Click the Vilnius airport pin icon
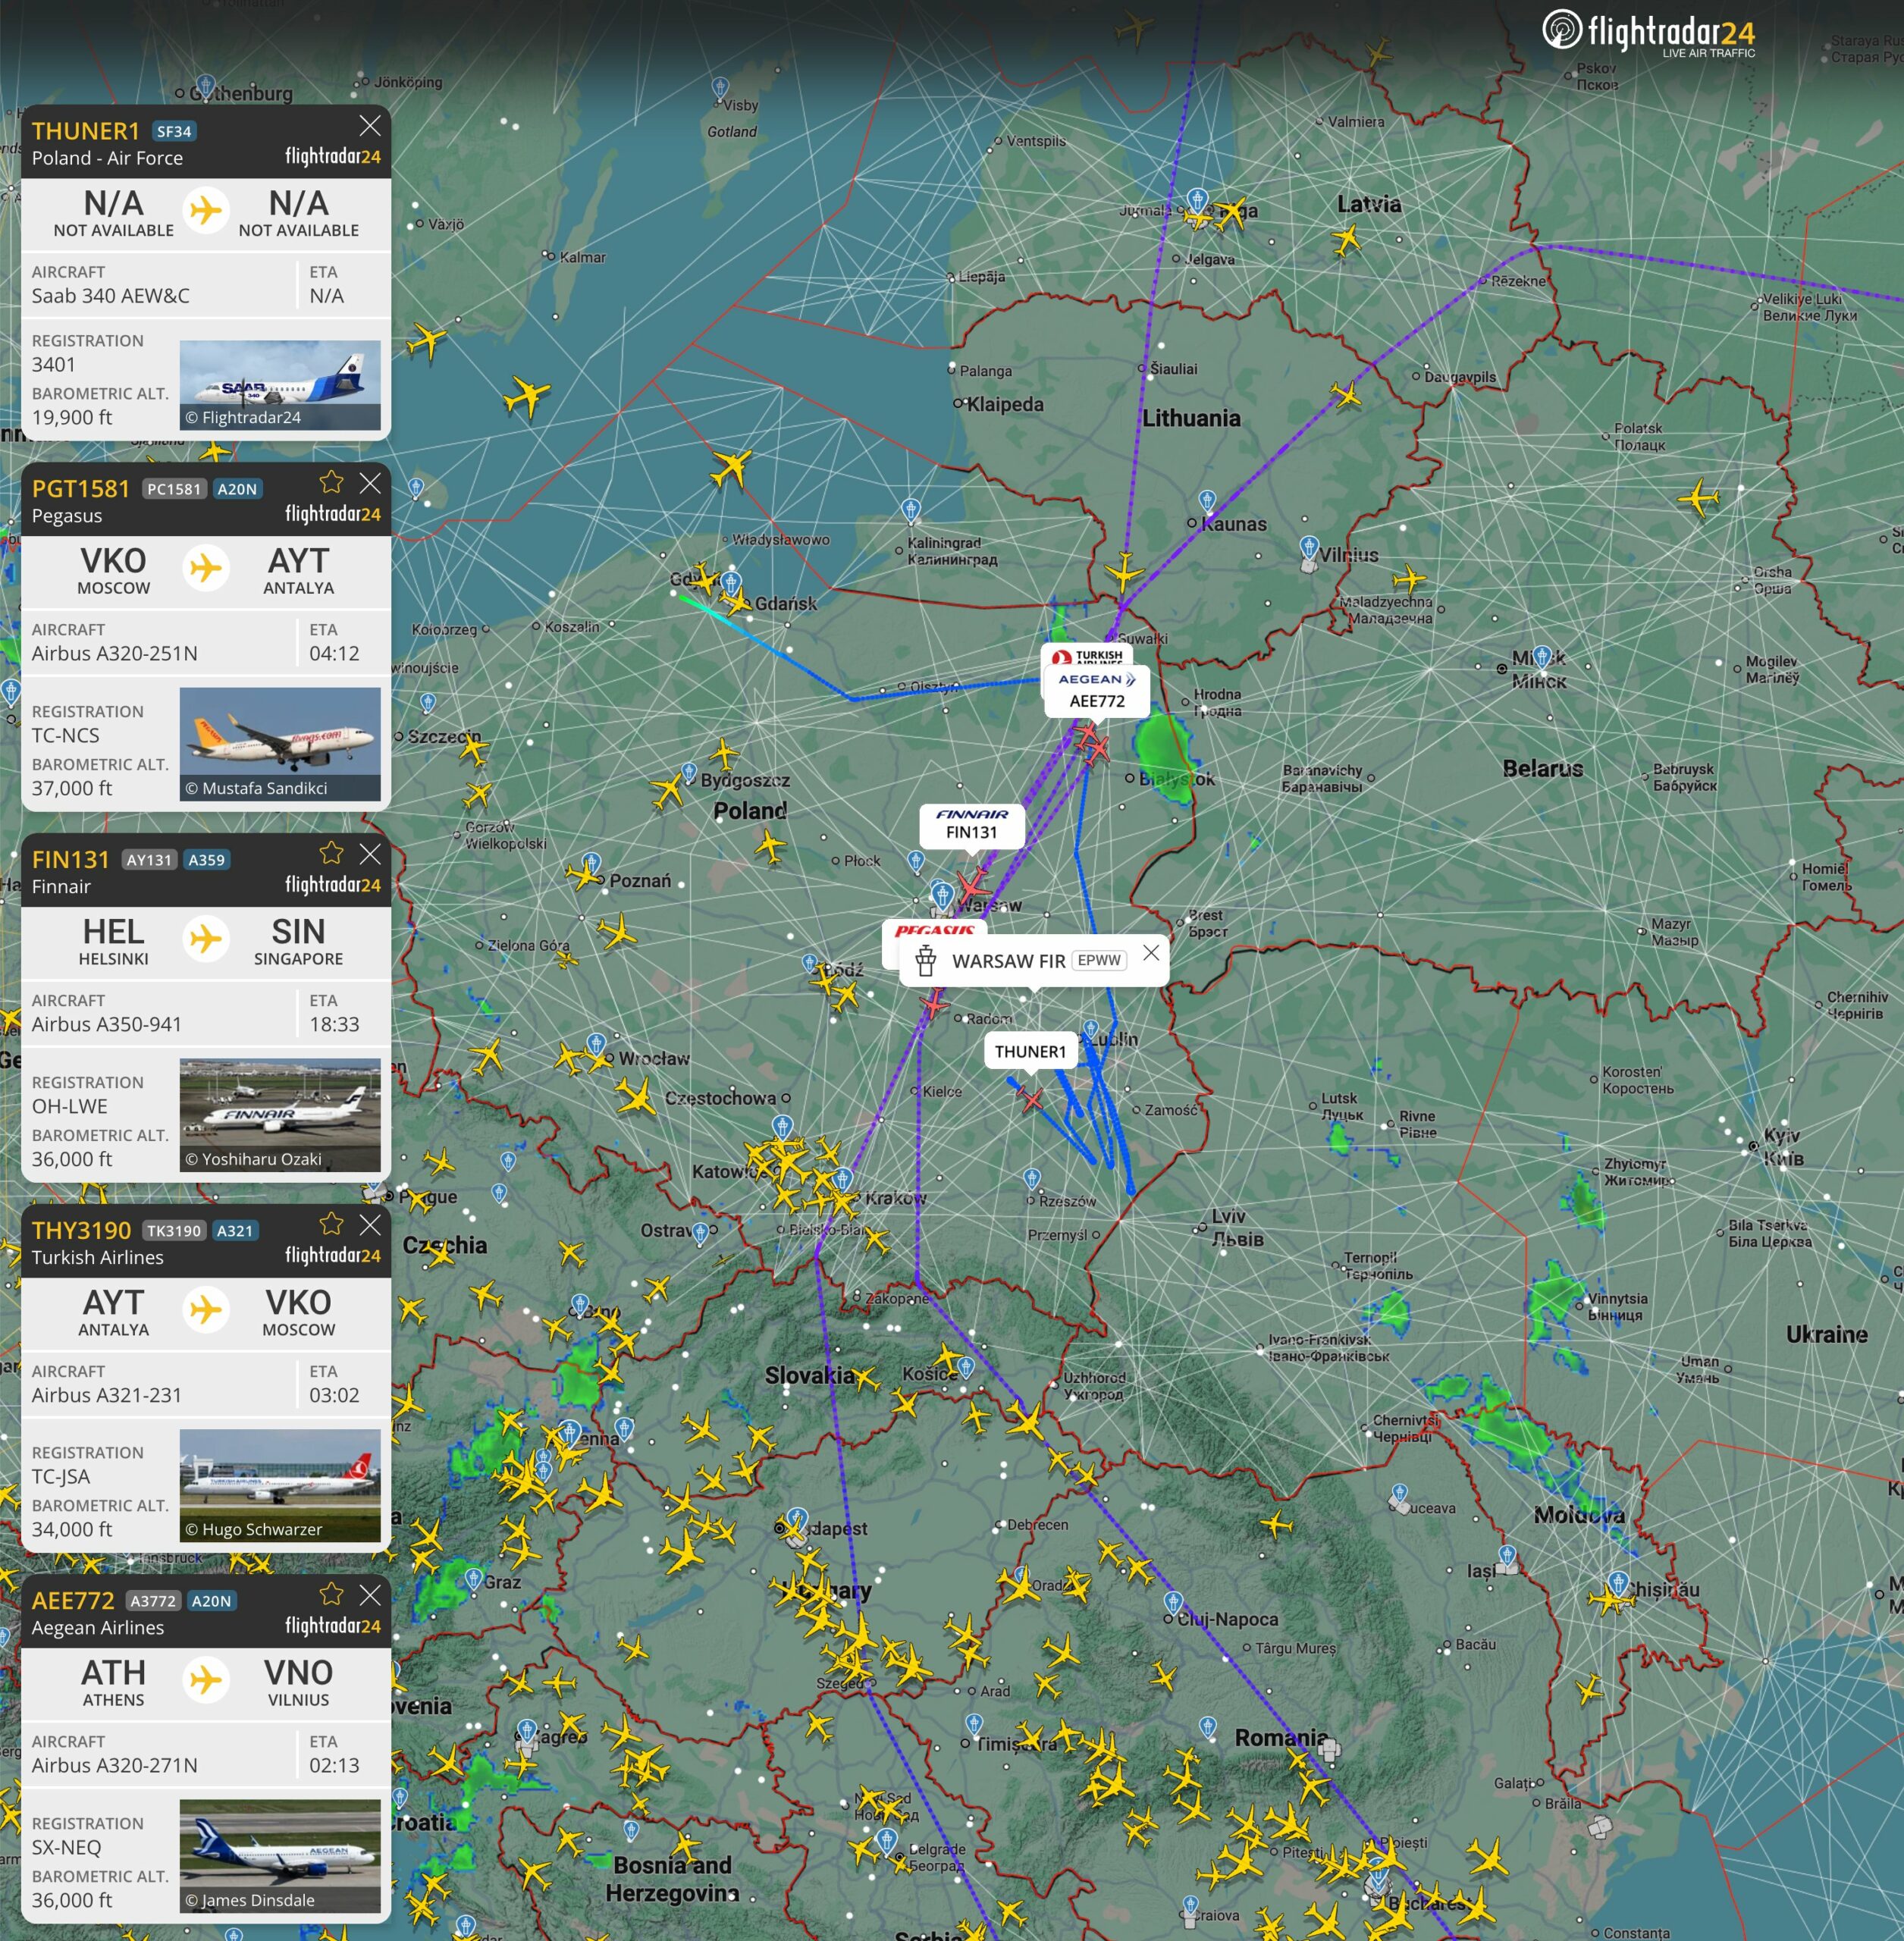This screenshot has width=1904, height=1941. (x=1309, y=547)
